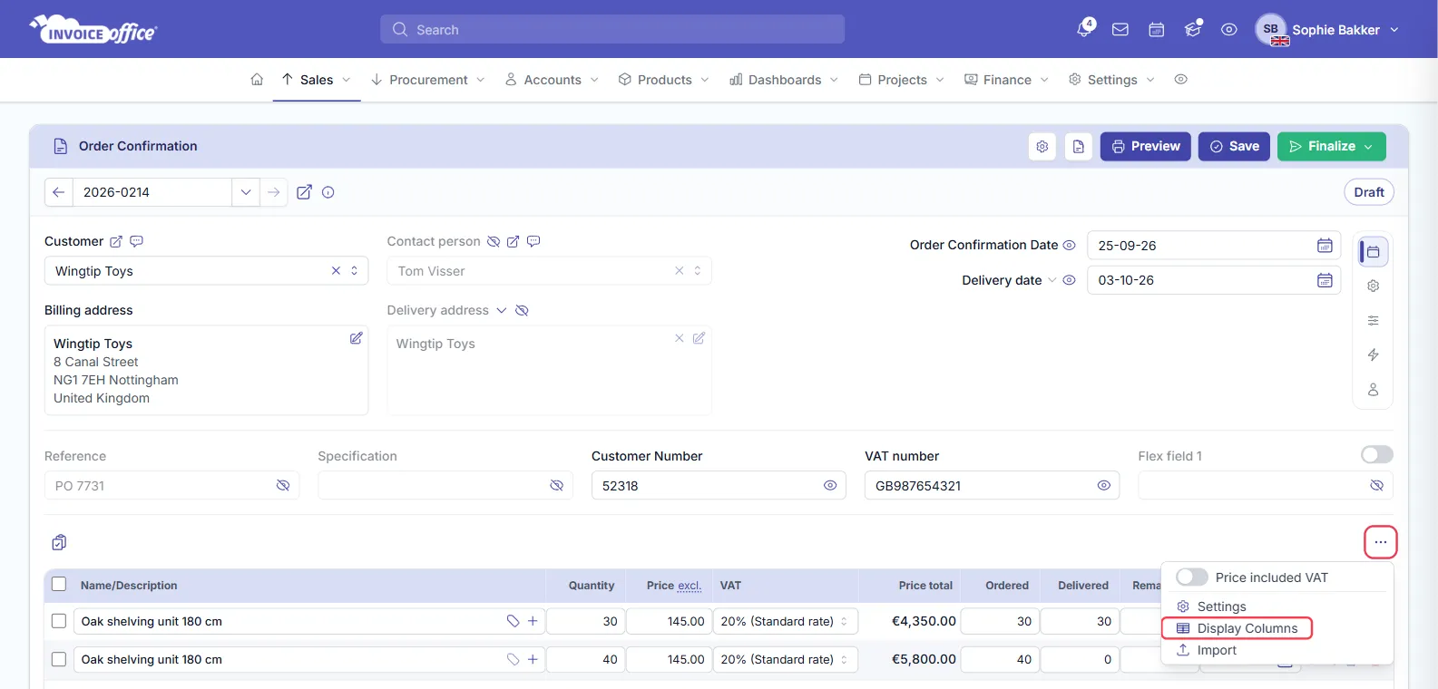Click the home icon in navigation bar

click(x=257, y=80)
